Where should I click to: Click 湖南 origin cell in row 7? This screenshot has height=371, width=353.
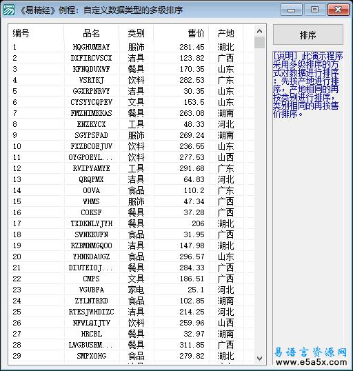[226, 113]
